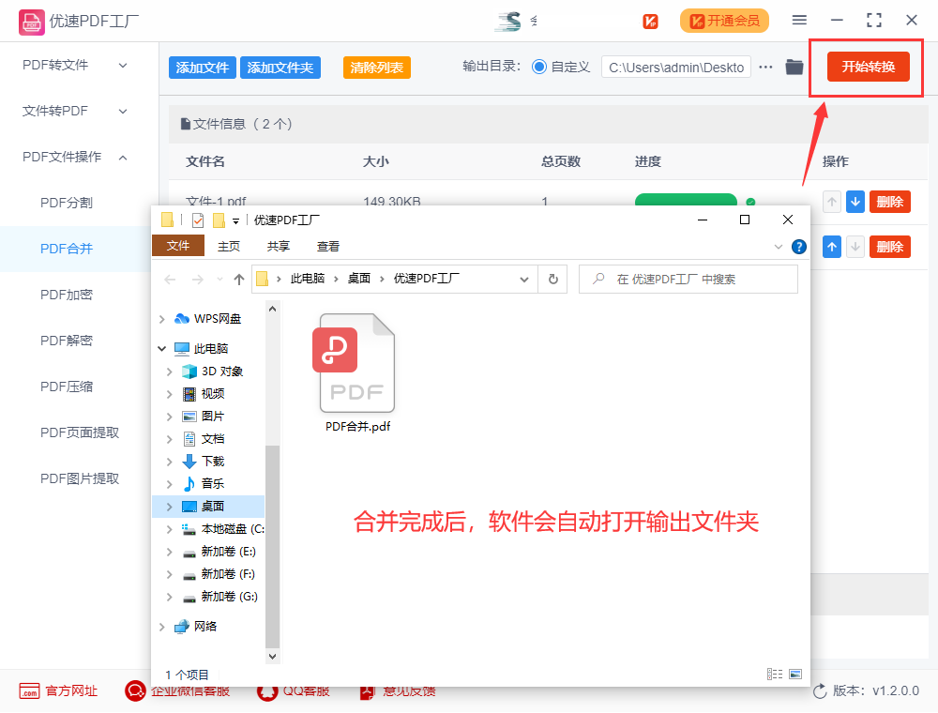Click the first file's green progress bar

pyautogui.click(x=686, y=200)
